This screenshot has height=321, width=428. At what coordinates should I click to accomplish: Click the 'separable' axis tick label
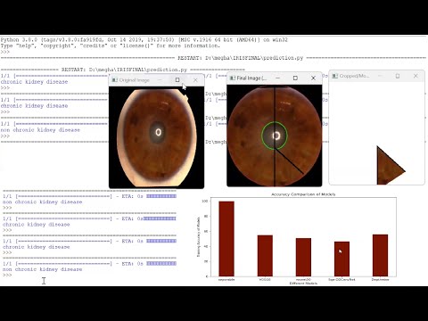point(226,280)
